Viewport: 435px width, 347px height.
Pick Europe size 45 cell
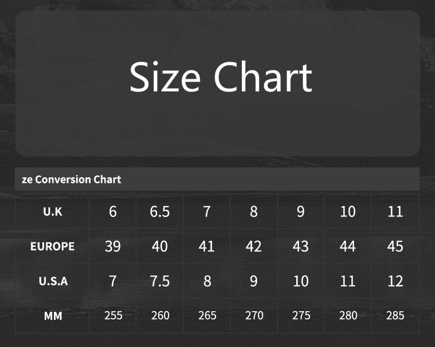point(395,246)
